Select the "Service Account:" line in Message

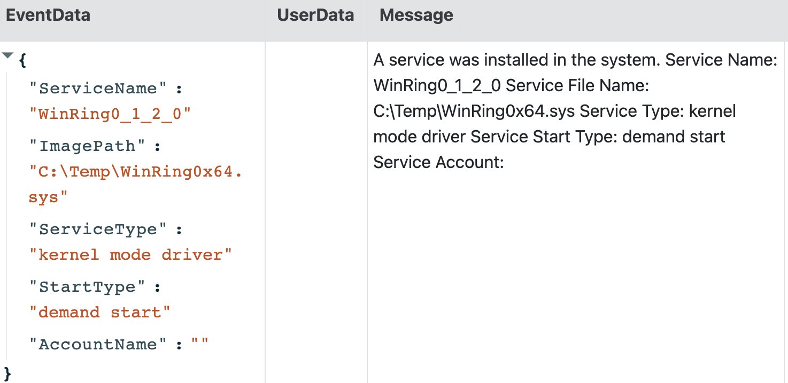tap(439, 162)
